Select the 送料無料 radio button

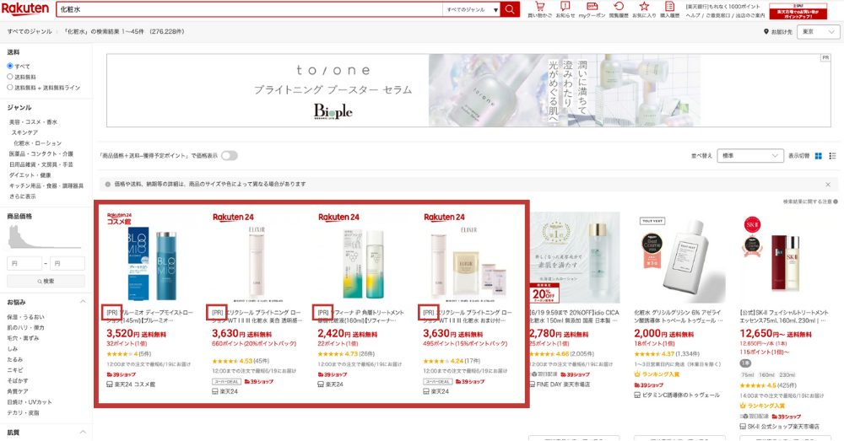pyautogui.click(x=9, y=77)
